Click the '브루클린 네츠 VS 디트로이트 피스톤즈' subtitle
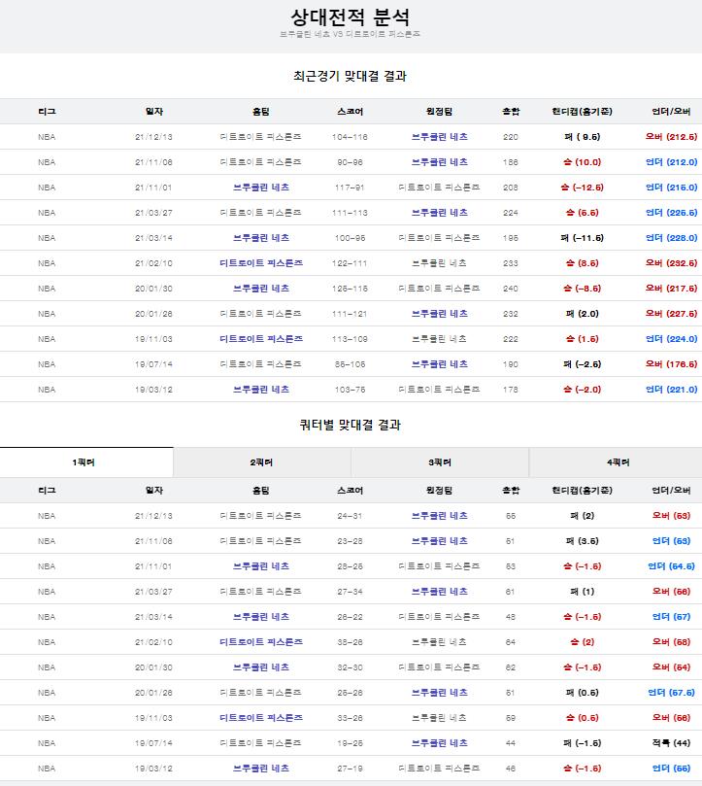The height and width of the screenshot is (786, 702). [x=350, y=34]
